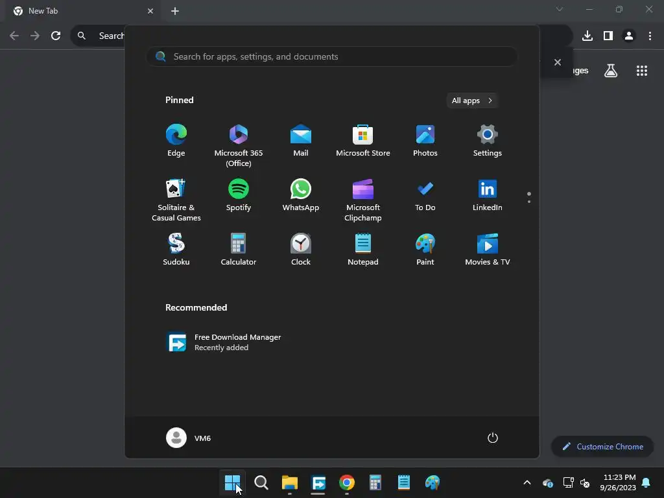Go to next pinned apps page dot
Image resolution: width=664 pixels, height=498 pixels.
pyautogui.click(x=529, y=202)
